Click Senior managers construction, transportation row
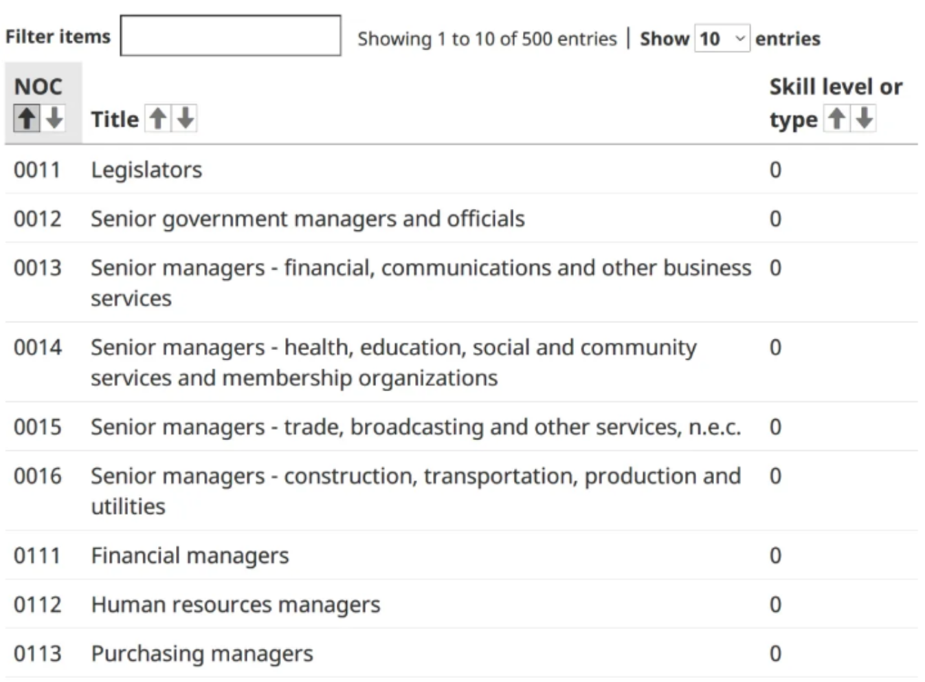925x682 pixels. click(415, 476)
